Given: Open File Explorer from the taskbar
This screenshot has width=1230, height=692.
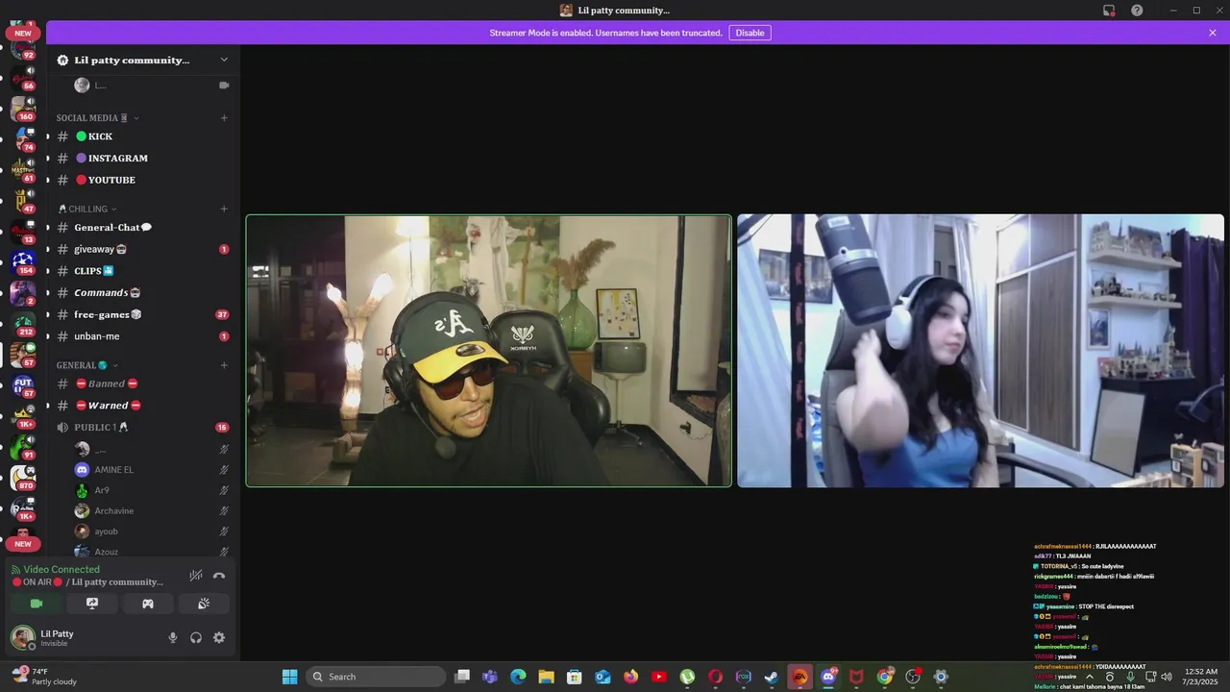Looking at the screenshot, I should [546, 677].
